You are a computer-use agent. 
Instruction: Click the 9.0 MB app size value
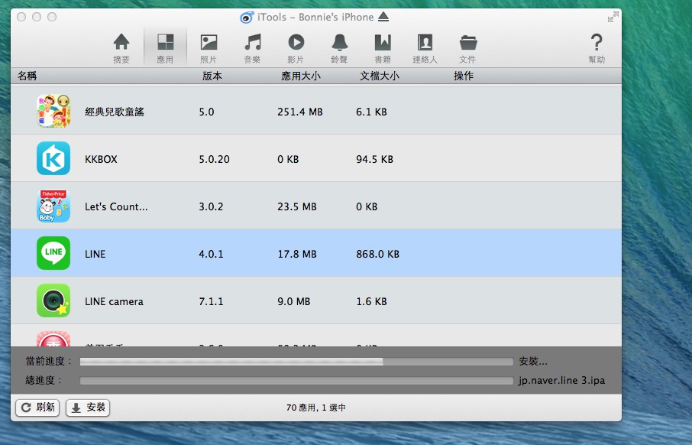(x=294, y=301)
